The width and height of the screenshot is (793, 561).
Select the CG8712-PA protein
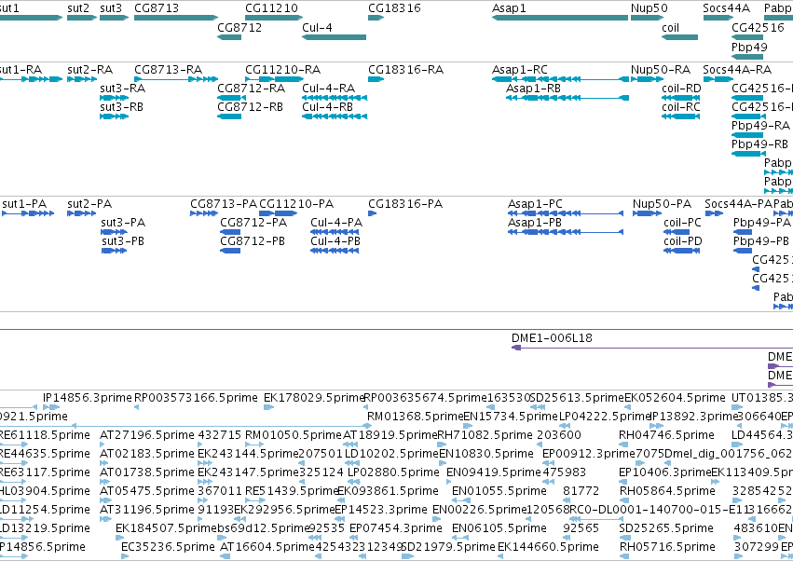(230, 232)
